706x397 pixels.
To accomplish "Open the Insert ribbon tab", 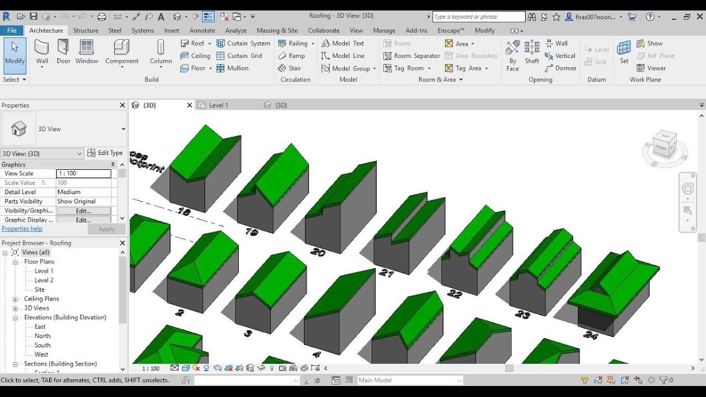I will click(x=172, y=30).
